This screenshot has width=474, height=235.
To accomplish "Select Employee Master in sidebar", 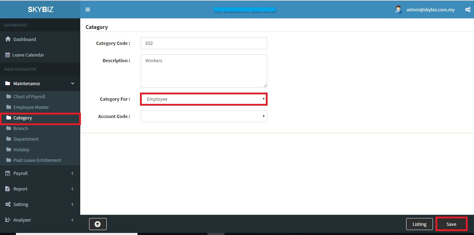I will 31,107.
